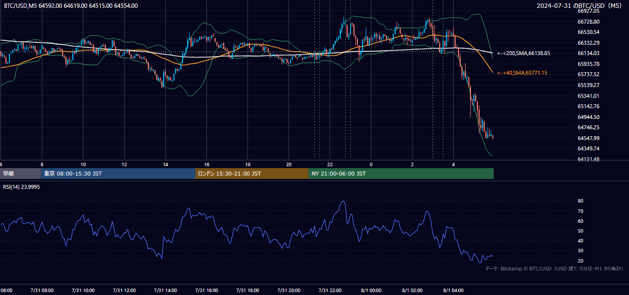Screen dimensions: 629x295
Task: Click hour label 10 under the price chart
Action: pyautogui.click(x=83, y=164)
